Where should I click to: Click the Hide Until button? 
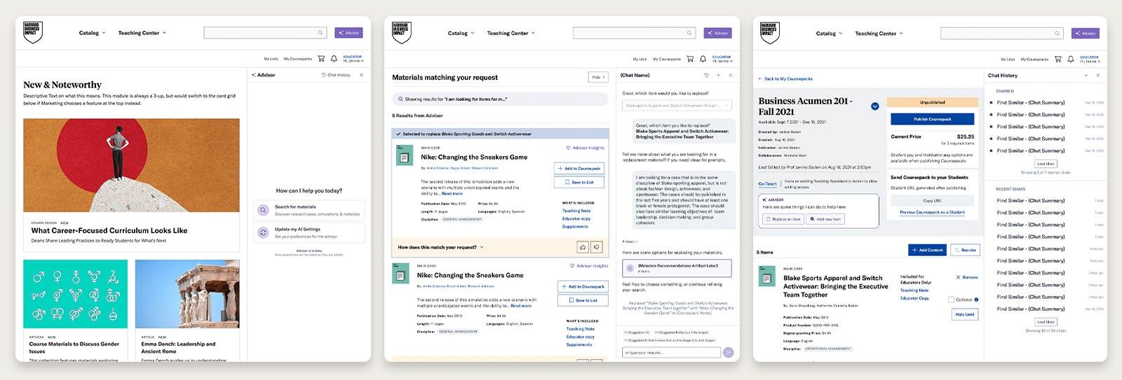965,314
